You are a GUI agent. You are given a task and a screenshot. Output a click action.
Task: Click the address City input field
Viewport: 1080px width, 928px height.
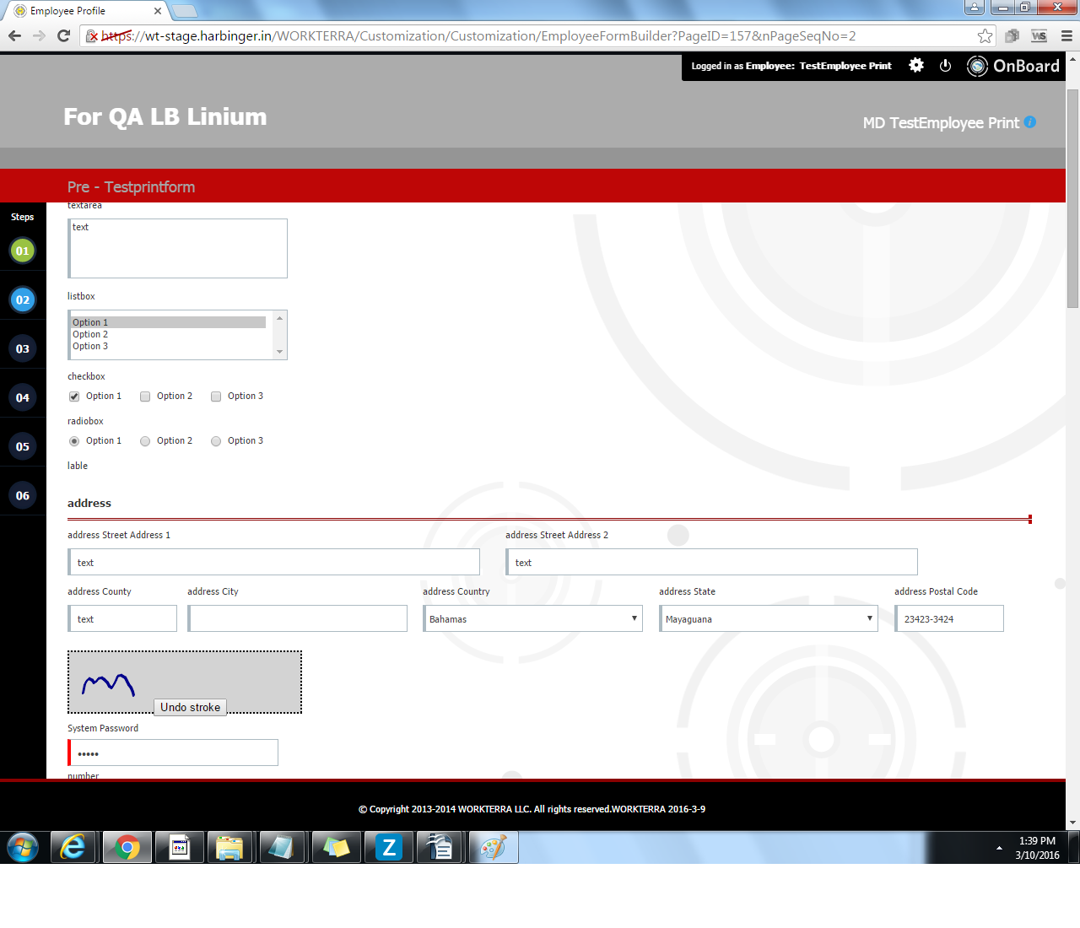[298, 619]
